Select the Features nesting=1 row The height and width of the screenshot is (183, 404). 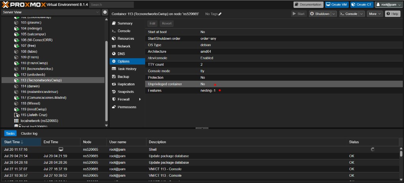pos(274,91)
